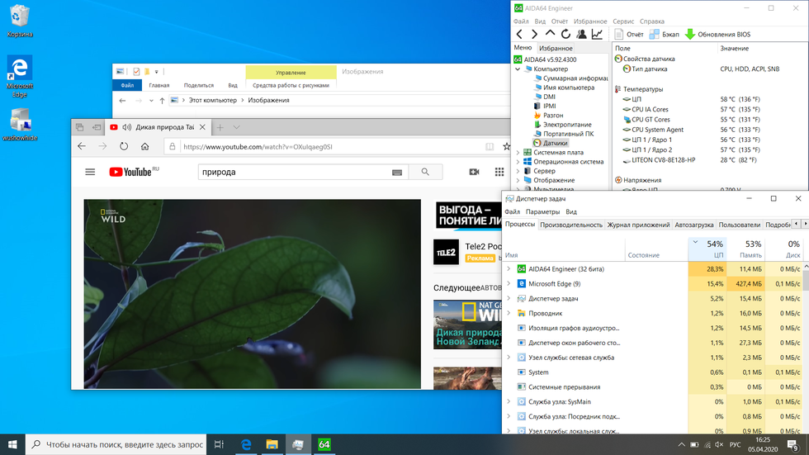The image size is (809, 455).
Task: Expand the AIDA64 Engineer process row
Action: pos(509,269)
